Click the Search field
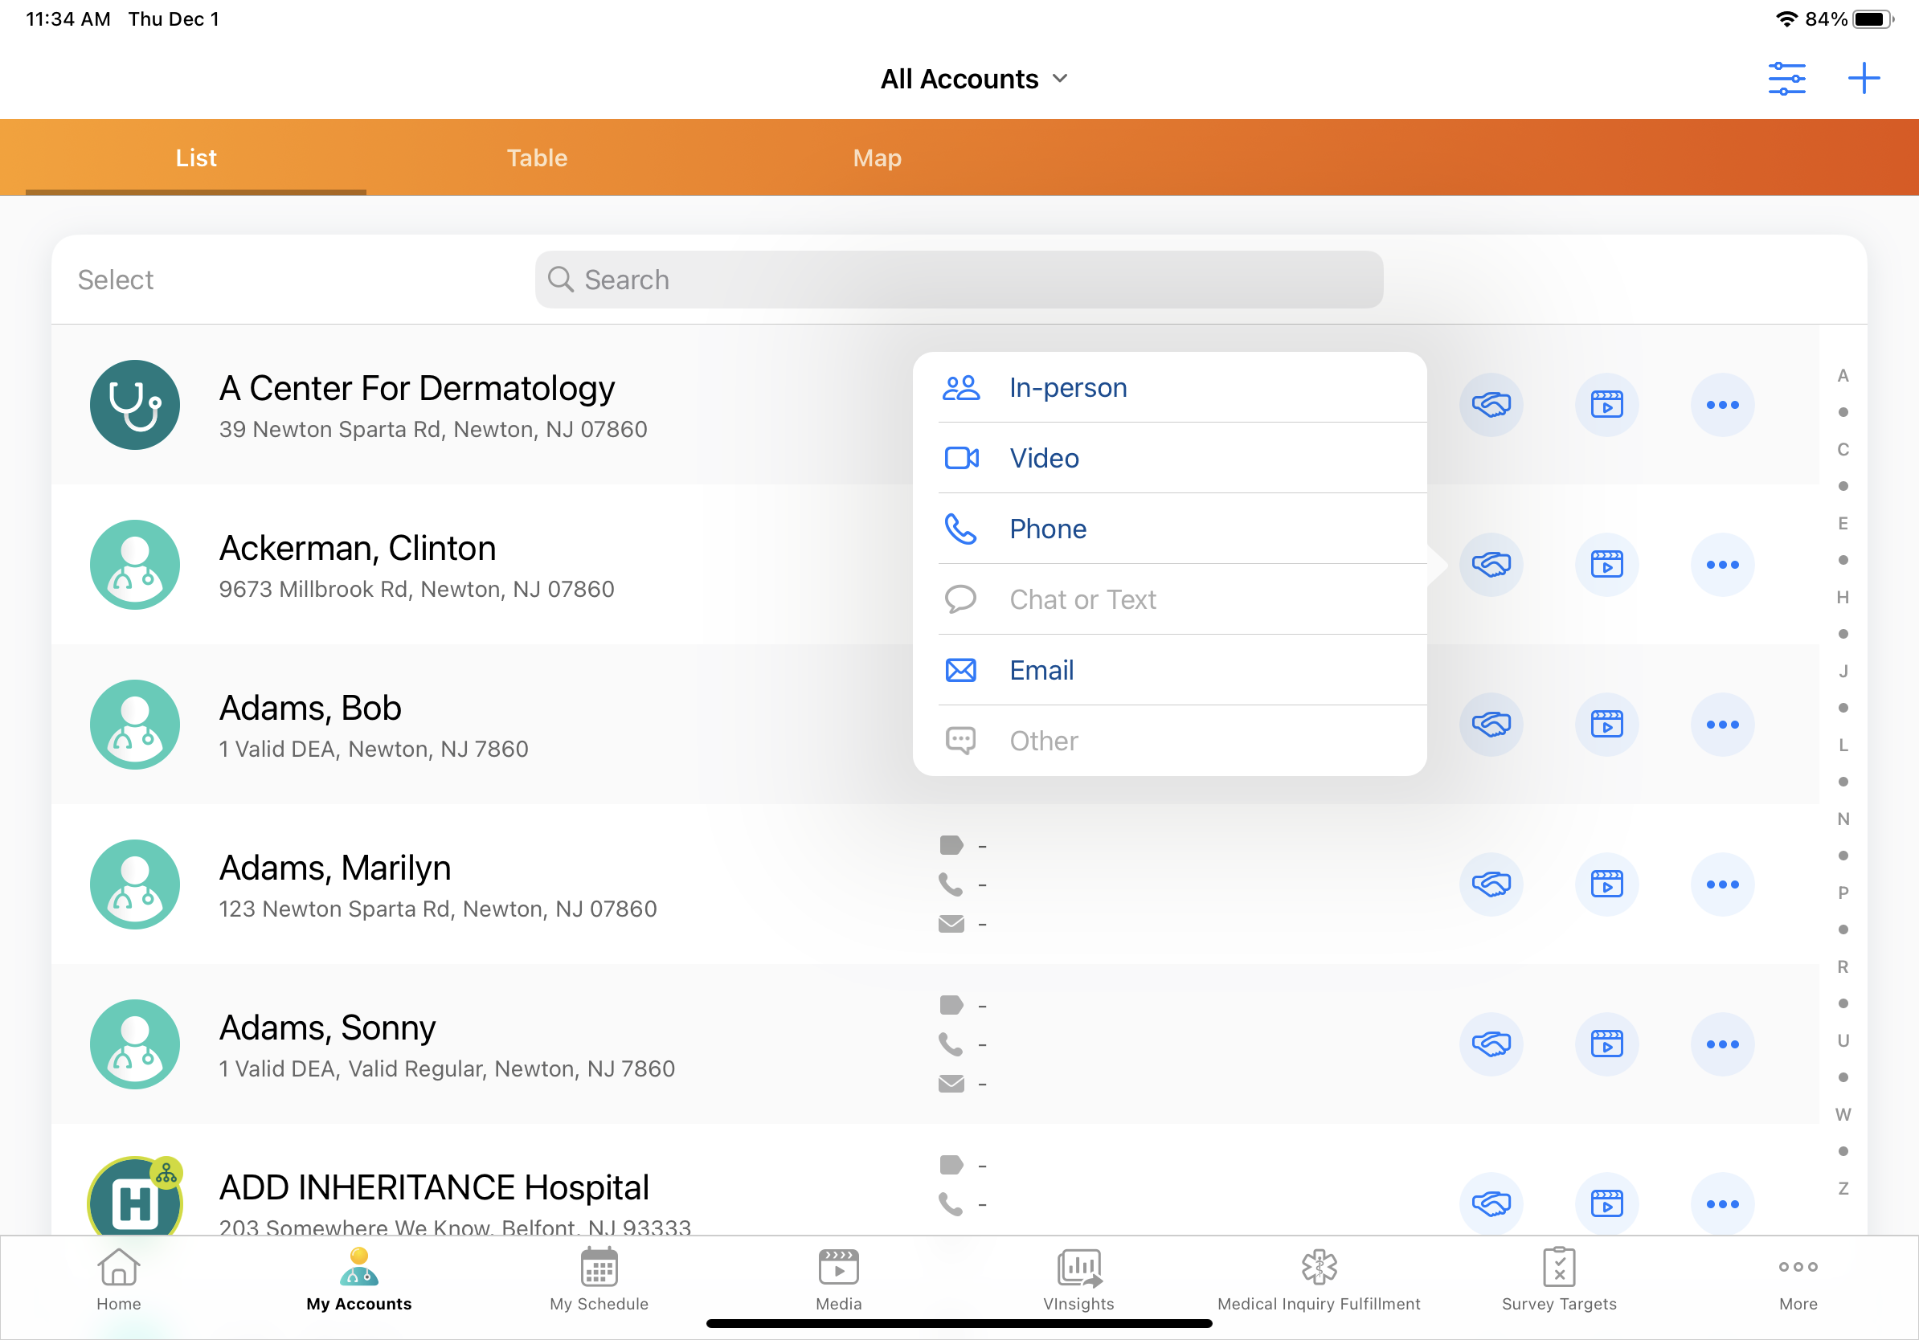Viewport: 1919px width, 1340px height. (x=959, y=280)
